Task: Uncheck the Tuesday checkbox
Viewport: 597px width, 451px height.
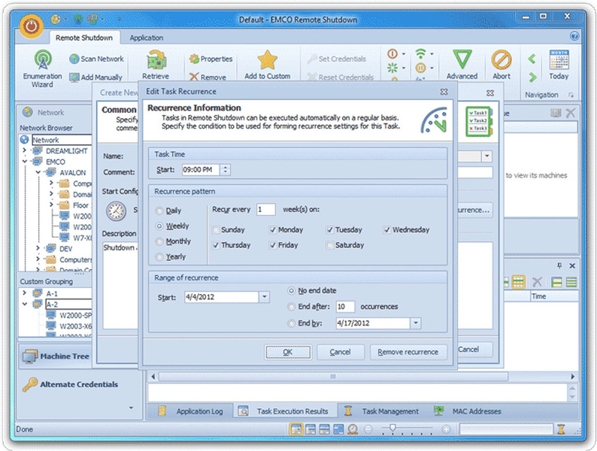Action: pyautogui.click(x=330, y=230)
